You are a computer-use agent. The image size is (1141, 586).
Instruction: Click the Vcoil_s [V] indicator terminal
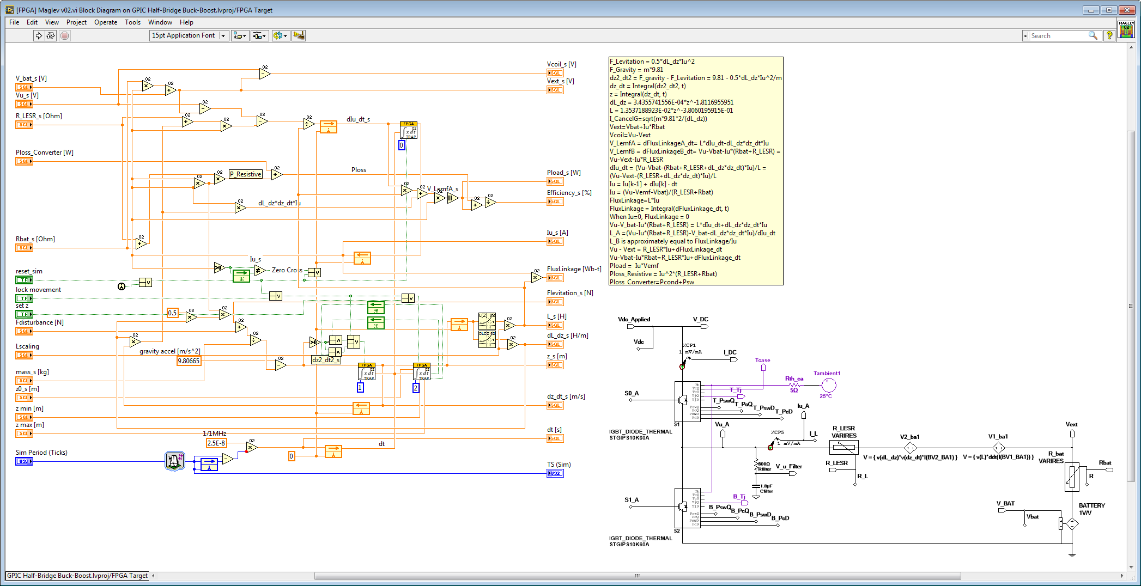[x=555, y=73]
